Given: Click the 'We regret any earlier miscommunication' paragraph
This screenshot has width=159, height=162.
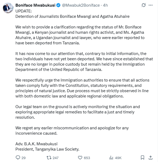Looking at the screenshot, I should pos(72,131).
